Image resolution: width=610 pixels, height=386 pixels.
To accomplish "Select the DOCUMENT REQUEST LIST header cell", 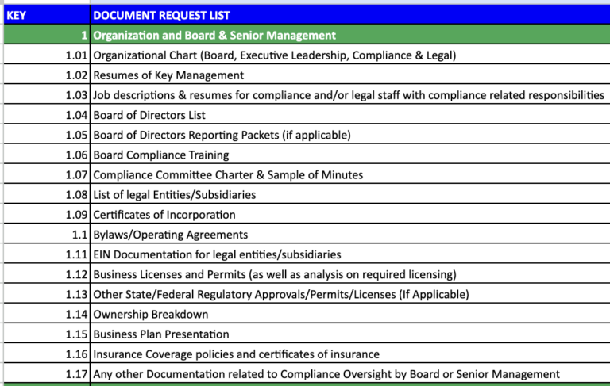I will 163,15.
